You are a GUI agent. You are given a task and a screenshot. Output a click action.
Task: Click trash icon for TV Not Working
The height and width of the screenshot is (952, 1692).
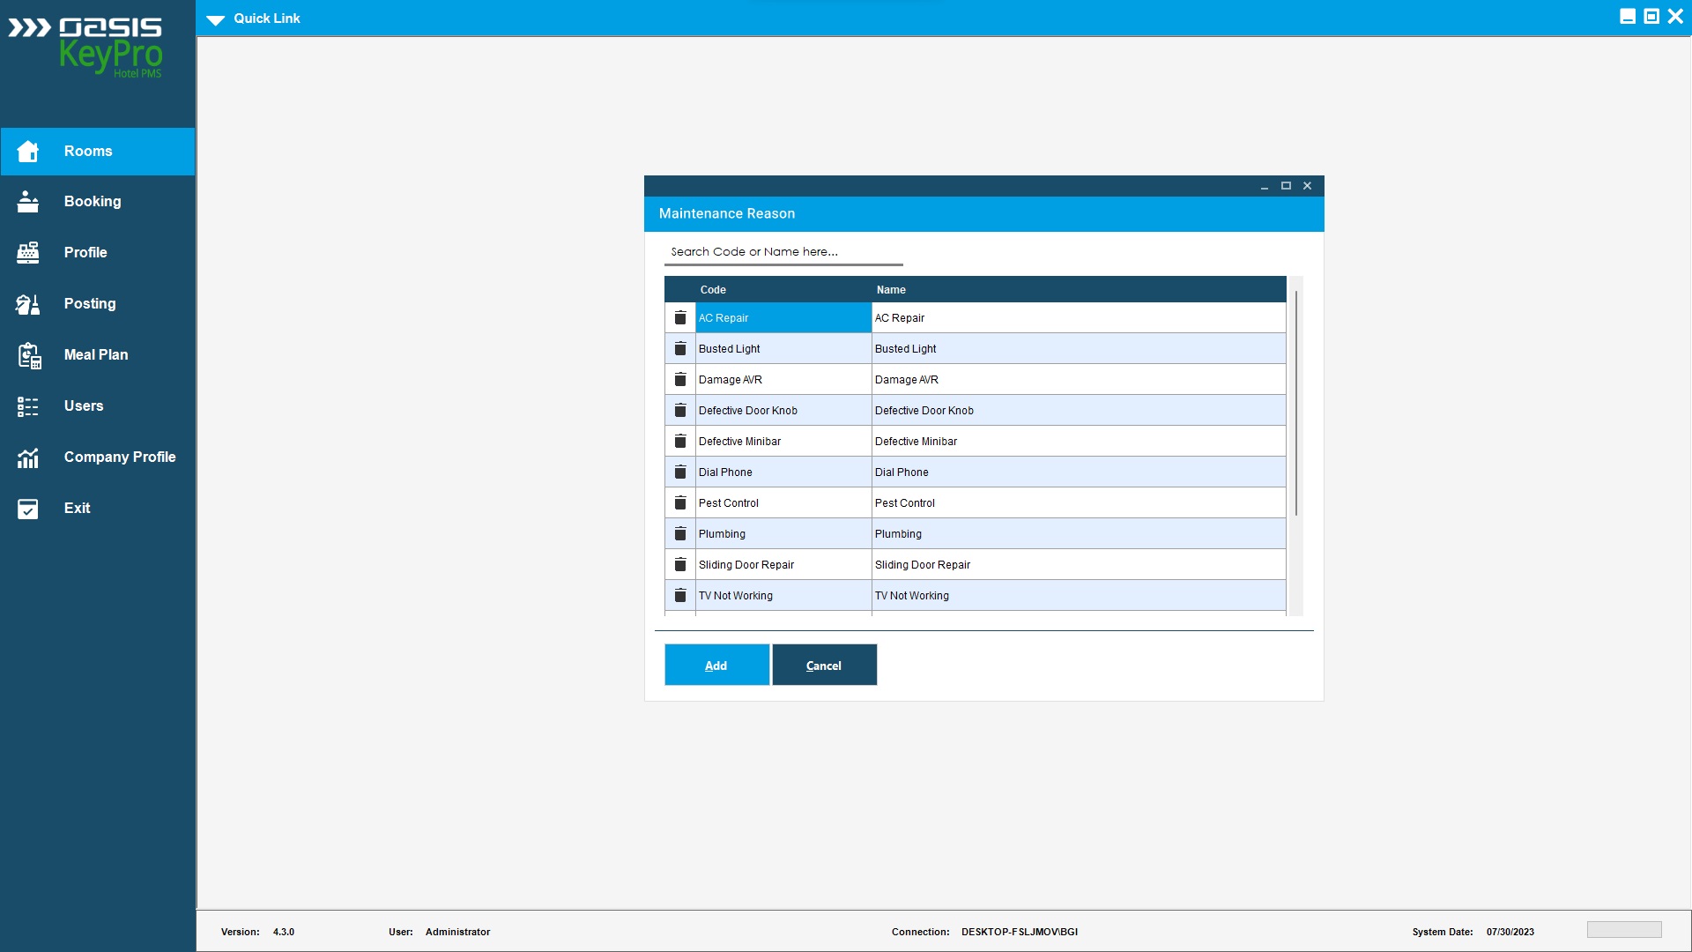tap(680, 596)
